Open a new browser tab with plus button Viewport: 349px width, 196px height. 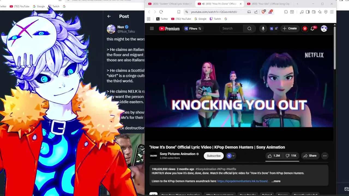click(x=297, y=4)
